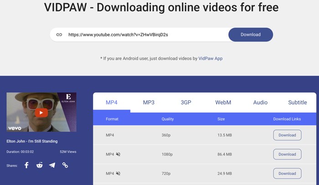Switch to the WebM tab
Image resolution: width=319 pixels, height=185 pixels.
(x=223, y=102)
